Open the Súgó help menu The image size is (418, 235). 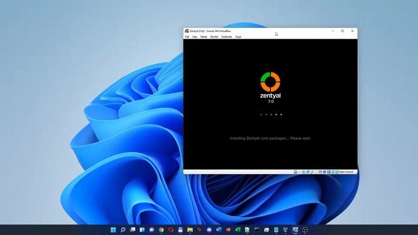pos(238,37)
